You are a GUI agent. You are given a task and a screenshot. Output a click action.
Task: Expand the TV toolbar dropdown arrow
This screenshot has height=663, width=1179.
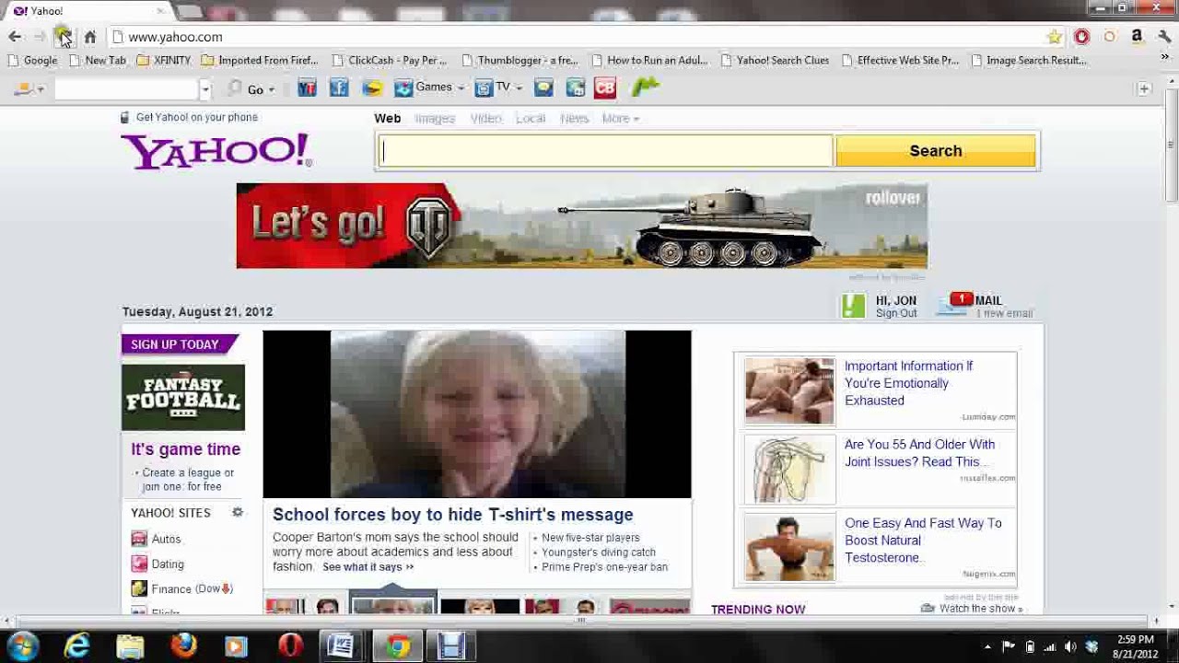[519, 88]
